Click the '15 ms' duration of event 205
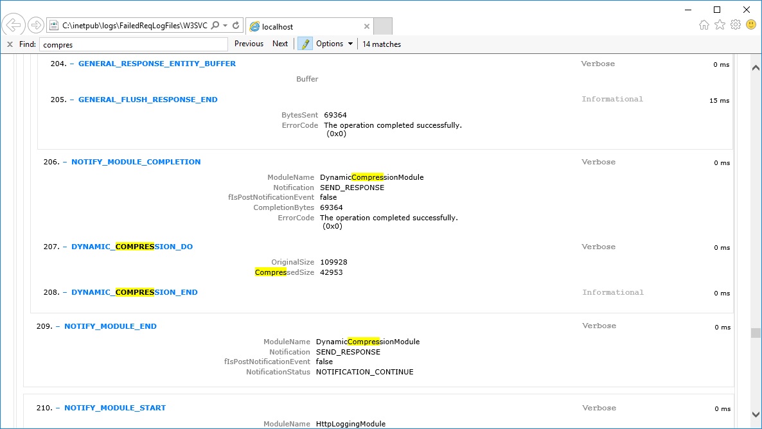This screenshot has height=429, width=762. click(719, 101)
